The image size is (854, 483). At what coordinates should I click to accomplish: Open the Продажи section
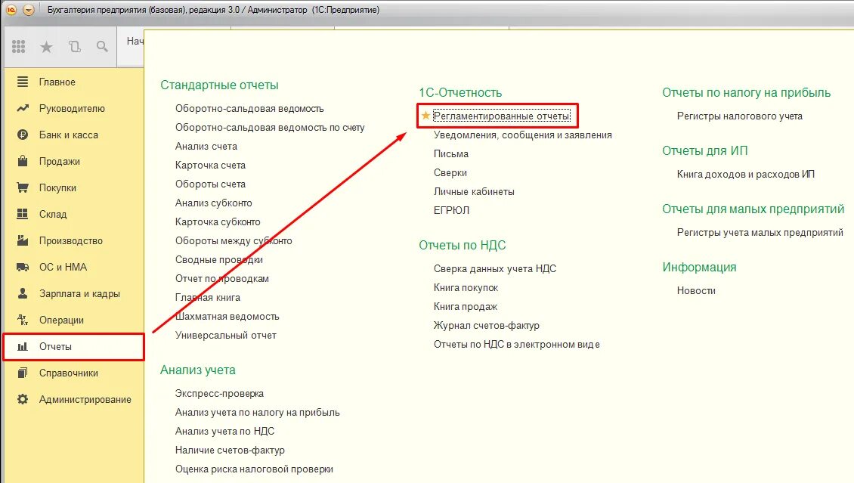tap(60, 161)
